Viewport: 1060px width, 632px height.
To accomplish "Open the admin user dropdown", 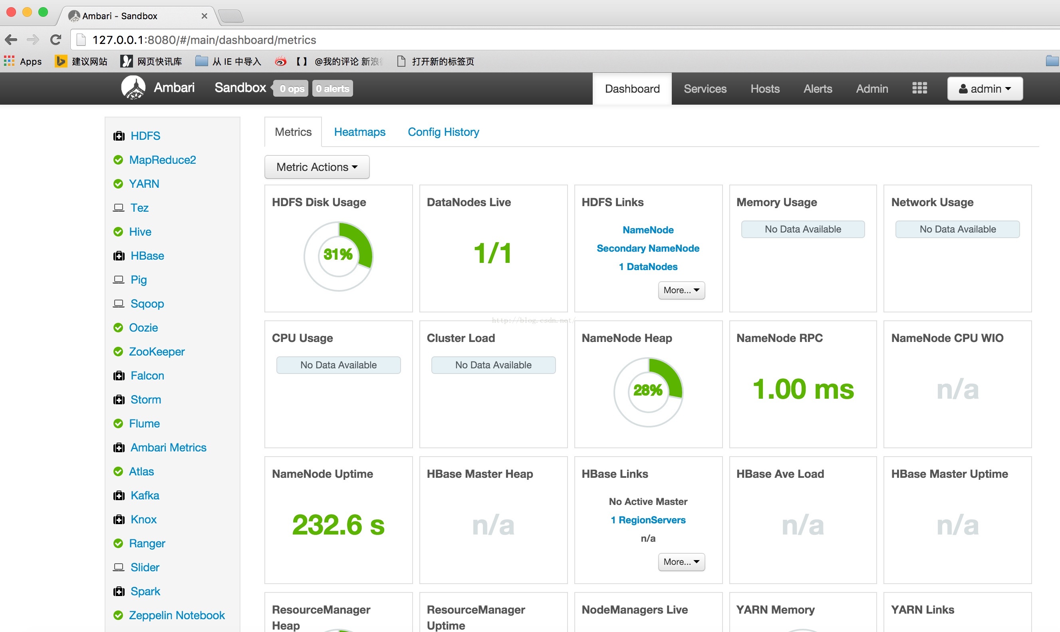I will [985, 89].
